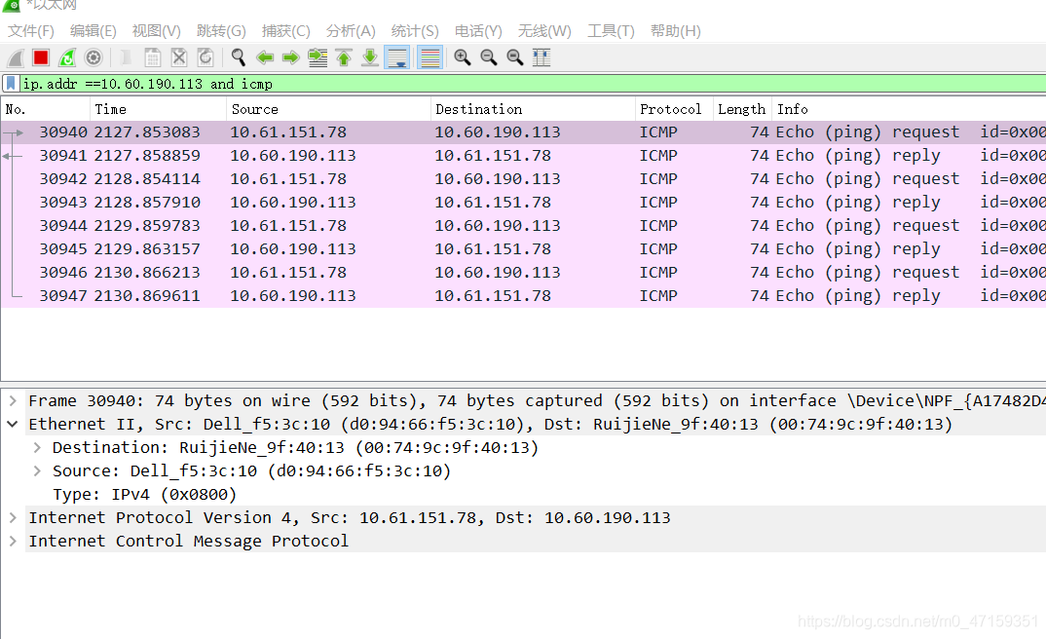Select packet 30942 in the list
1046x639 pixels.
tap(523, 179)
